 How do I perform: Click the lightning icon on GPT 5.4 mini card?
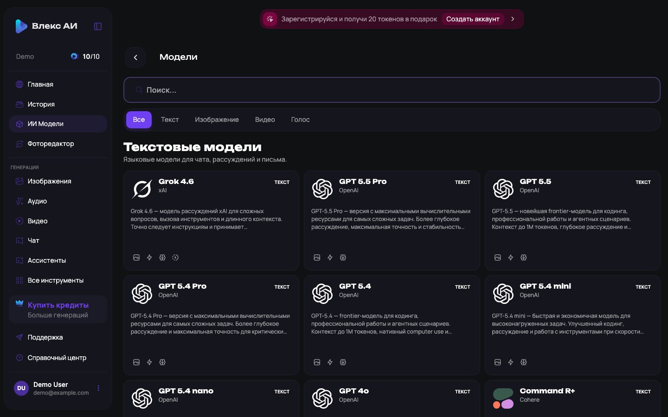pyautogui.click(x=511, y=362)
